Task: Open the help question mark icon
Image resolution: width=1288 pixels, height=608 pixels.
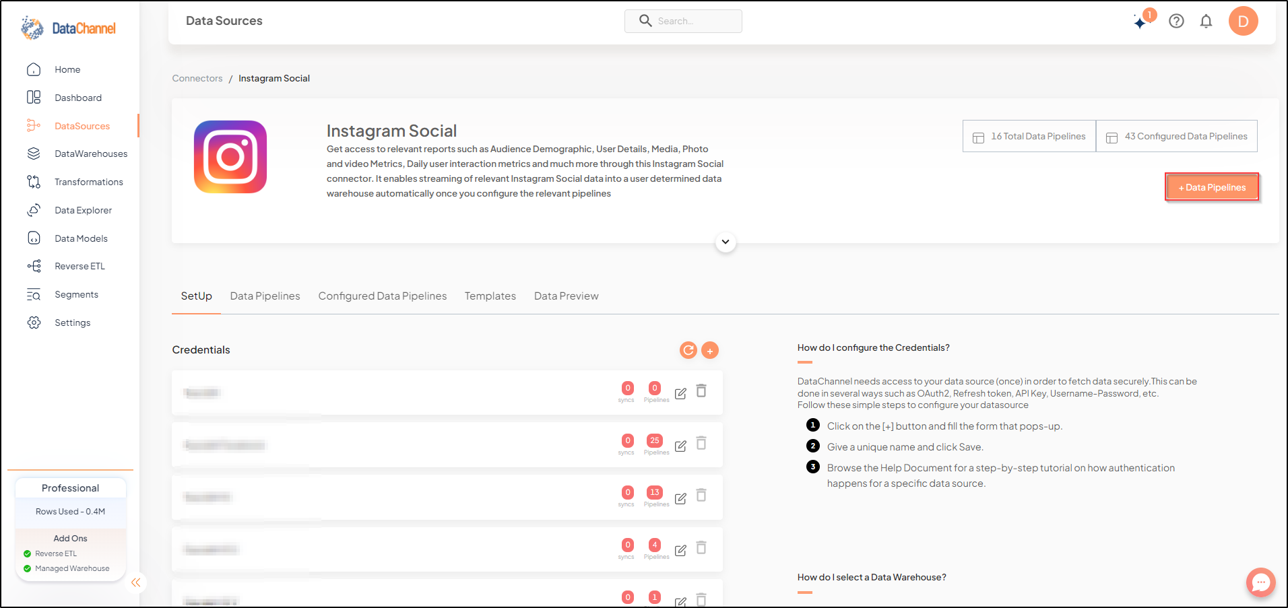Action: pyautogui.click(x=1176, y=21)
